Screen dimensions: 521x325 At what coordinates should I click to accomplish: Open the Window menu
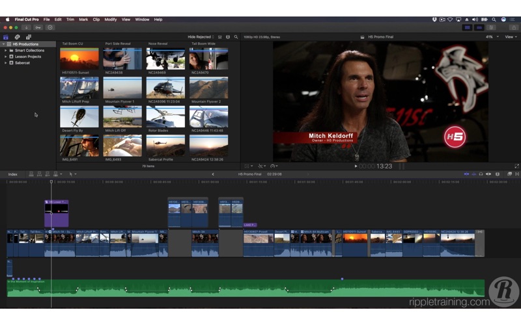pos(142,19)
